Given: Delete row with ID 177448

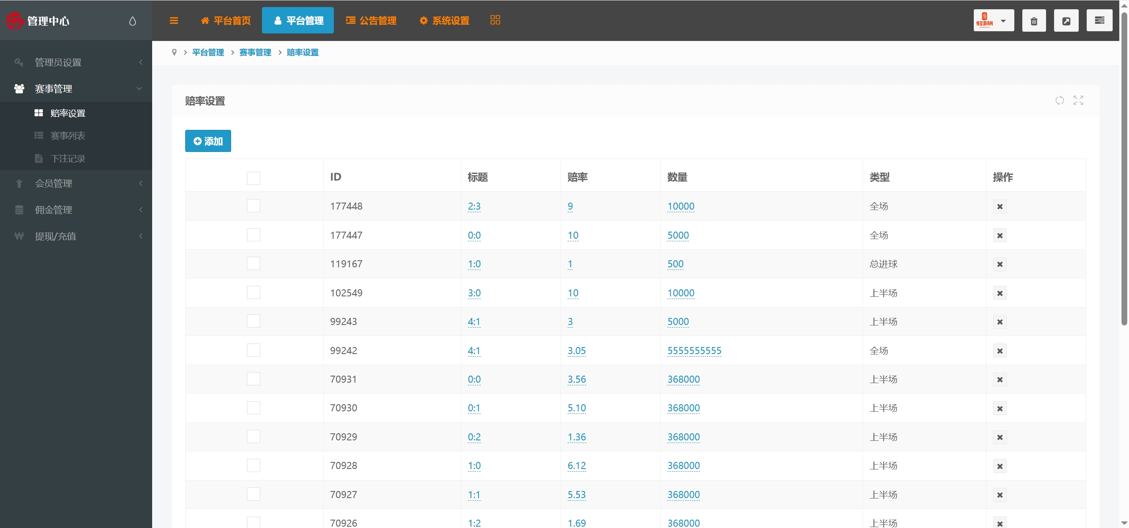Looking at the screenshot, I should (x=999, y=207).
